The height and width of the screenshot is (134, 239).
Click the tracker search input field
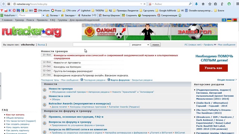[101, 45]
